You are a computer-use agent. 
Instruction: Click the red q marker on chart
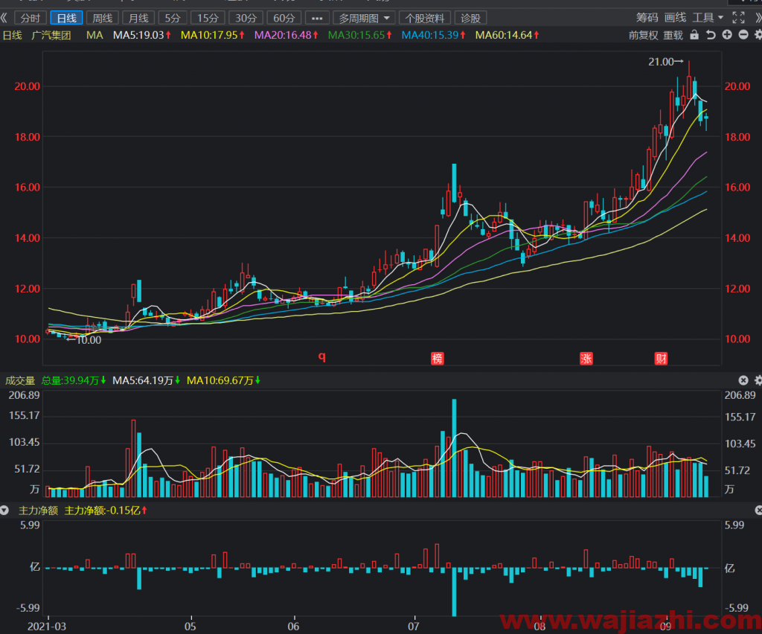pos(321,356)
